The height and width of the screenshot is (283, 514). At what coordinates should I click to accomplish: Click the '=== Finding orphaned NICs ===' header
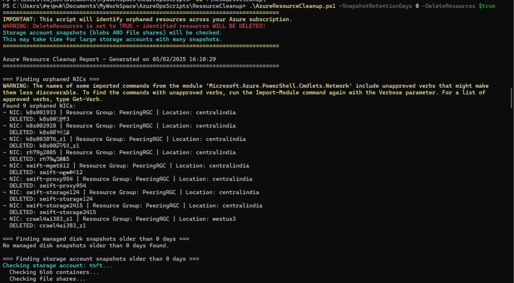point(51,79)
